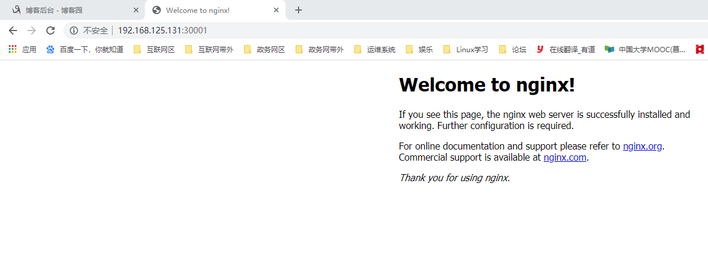Open the Linux学习 bookmark folder
Image resolution: width=708 pixels, height=258 pixels.
pyautogui.click(x=466, y=50)
